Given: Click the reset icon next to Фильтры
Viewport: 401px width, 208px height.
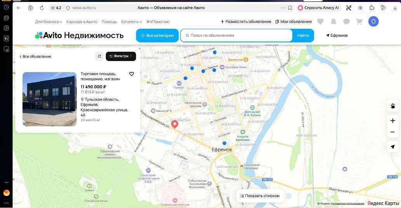Looking at the screenshot, I should [x=99, y=56].
